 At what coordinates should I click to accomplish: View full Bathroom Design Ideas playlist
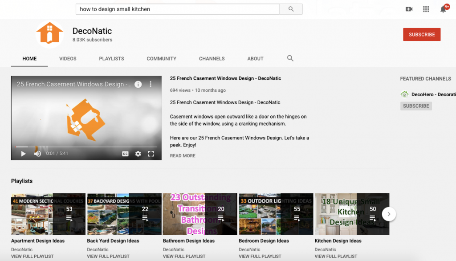[184, 257]
